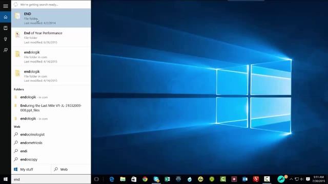Open the yellow circular app on the taskbar
The width and height of the screenshot is (328, 184).
tap(200, 179)
